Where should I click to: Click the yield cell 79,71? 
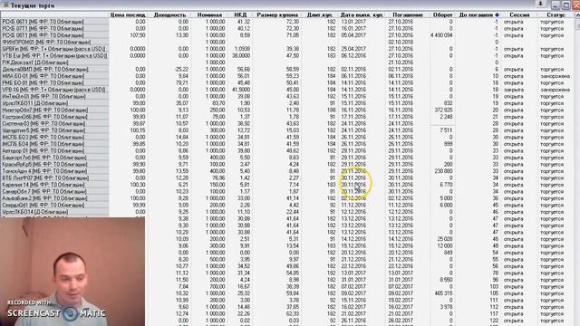(182, 82)
